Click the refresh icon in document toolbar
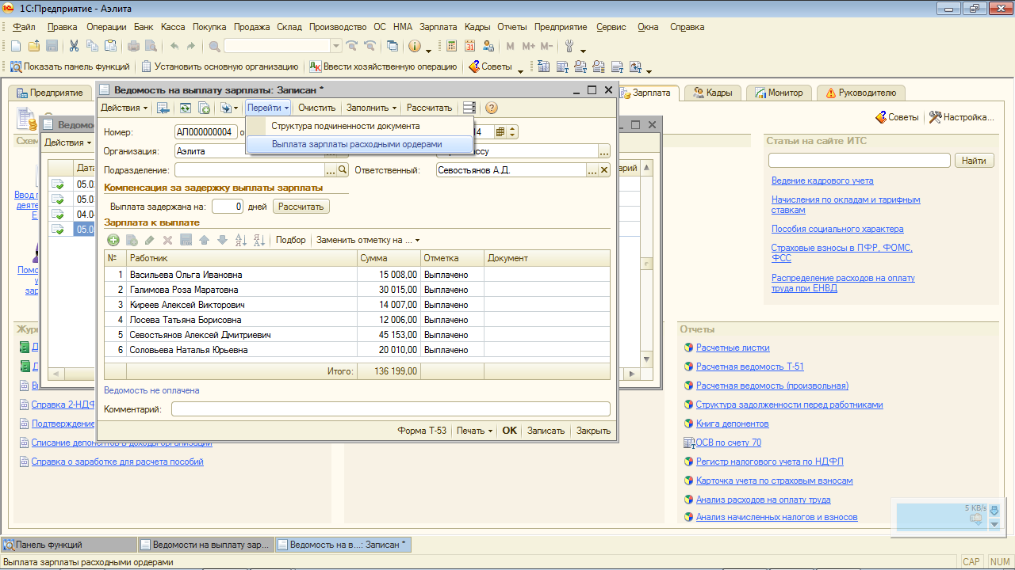Image resolution: width=1015 pixels, height=570 pixels. [185, 108]
